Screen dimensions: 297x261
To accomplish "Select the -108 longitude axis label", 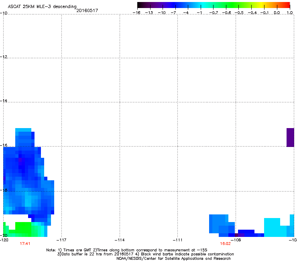I will [236, 240].
